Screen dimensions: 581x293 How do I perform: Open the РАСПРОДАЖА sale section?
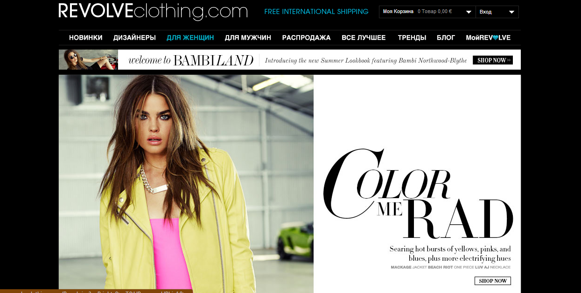click(306, 38)
